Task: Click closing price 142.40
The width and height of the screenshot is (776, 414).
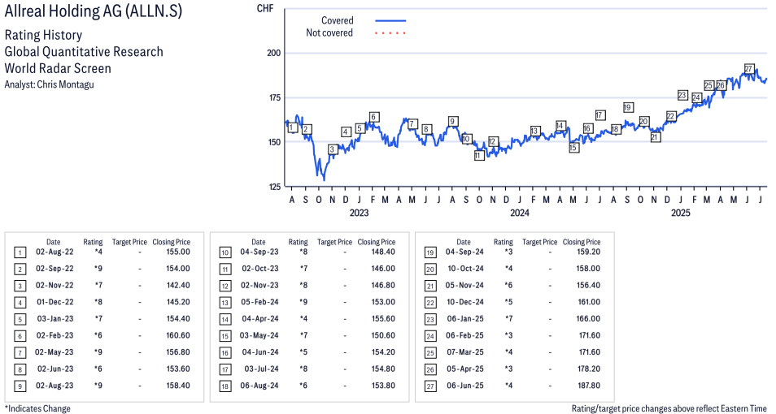Action: pyautogui.click(x=178, y=286)
